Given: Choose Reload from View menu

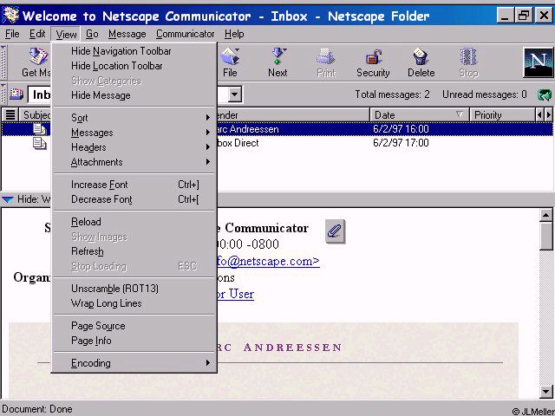Looking at the screenshot, I should coord(134,222).
